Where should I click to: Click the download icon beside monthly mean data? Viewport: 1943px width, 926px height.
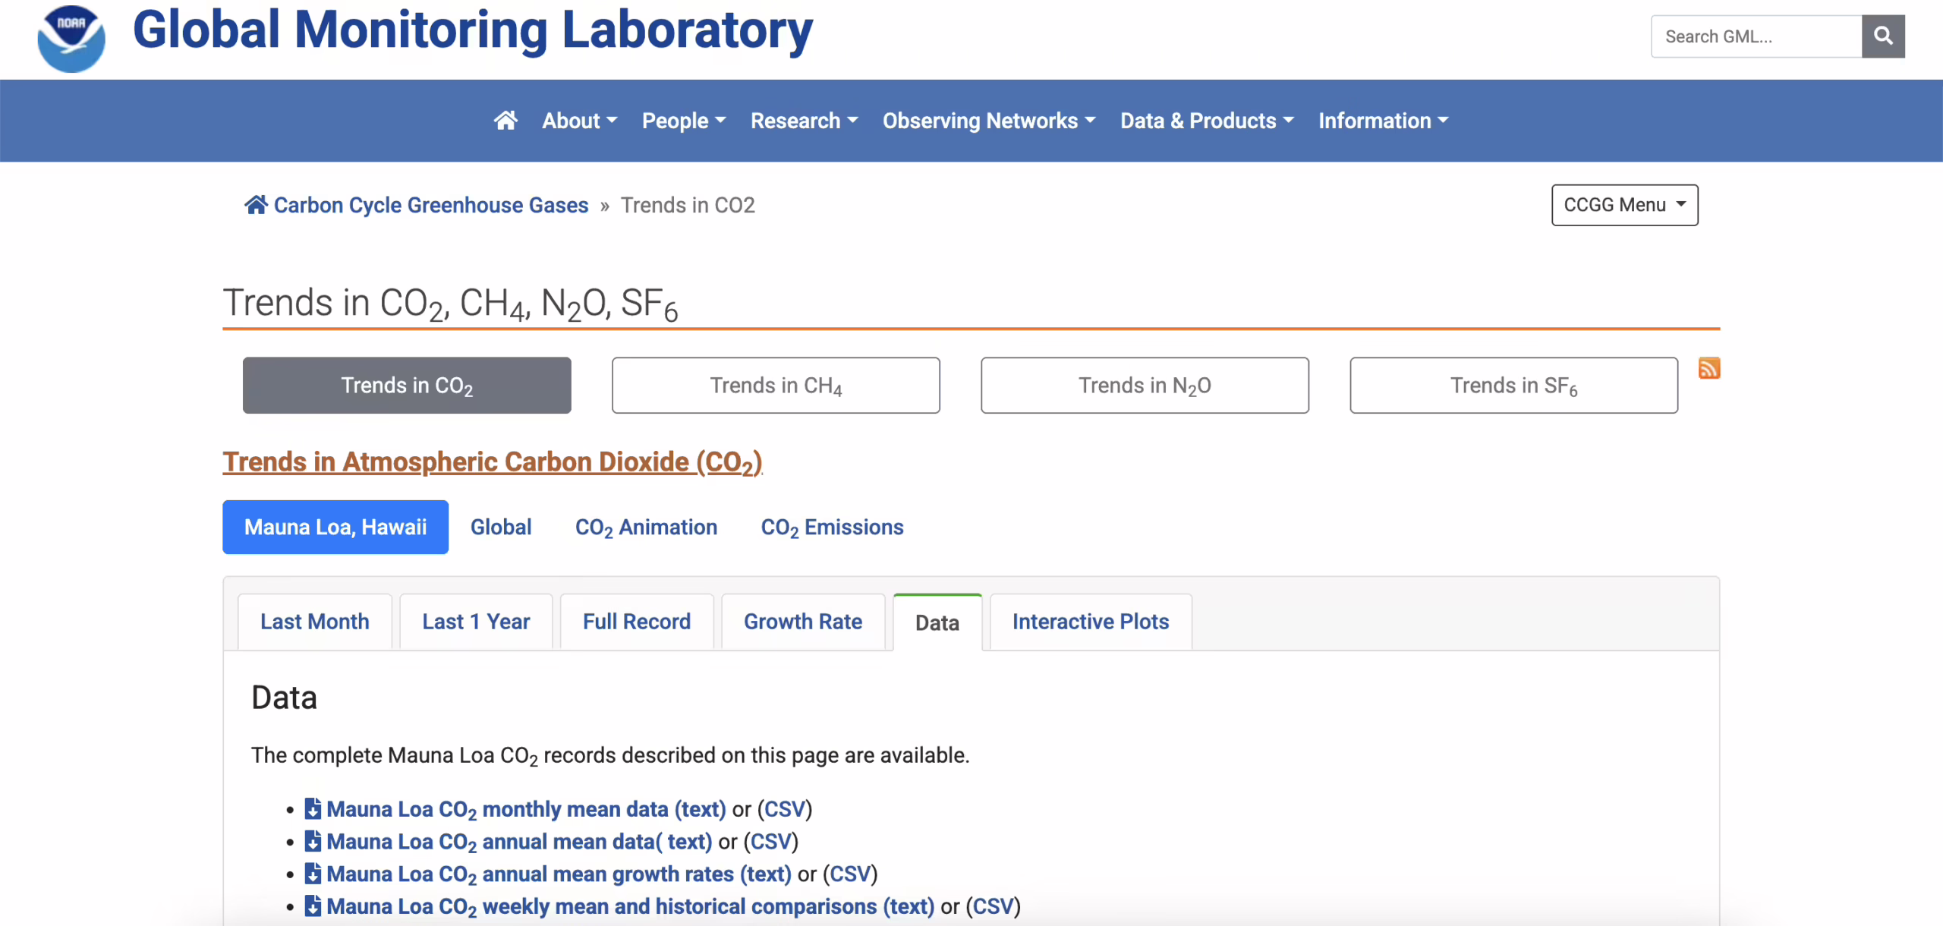312,808
